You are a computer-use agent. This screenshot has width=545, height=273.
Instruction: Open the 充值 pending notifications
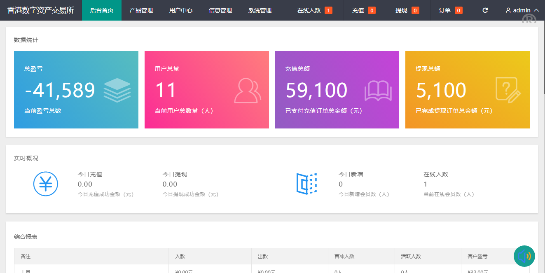364,10
